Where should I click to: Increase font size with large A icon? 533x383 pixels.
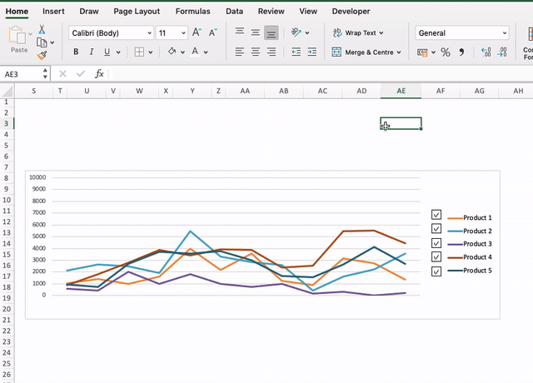(x=197, y=32)
